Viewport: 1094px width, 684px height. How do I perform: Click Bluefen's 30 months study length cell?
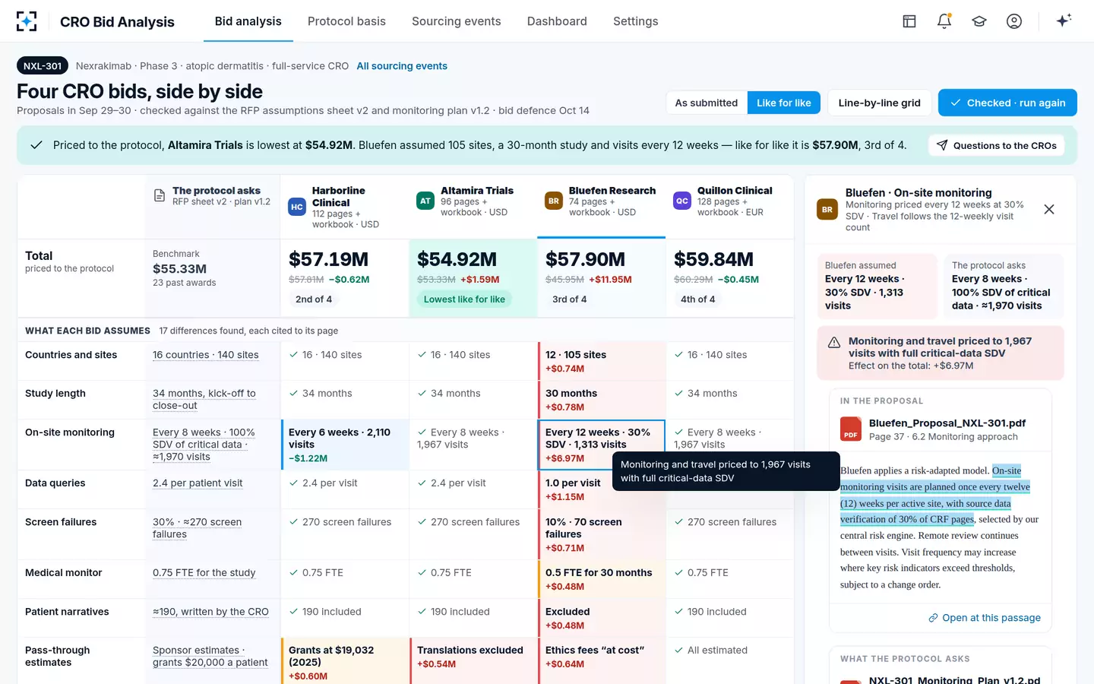tap(602, 401)
